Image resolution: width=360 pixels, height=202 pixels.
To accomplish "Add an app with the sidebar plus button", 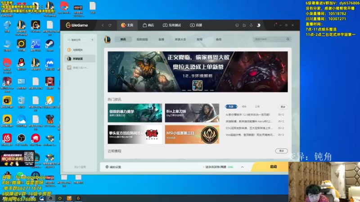I will pyautogui.click(x=92, y=40).
